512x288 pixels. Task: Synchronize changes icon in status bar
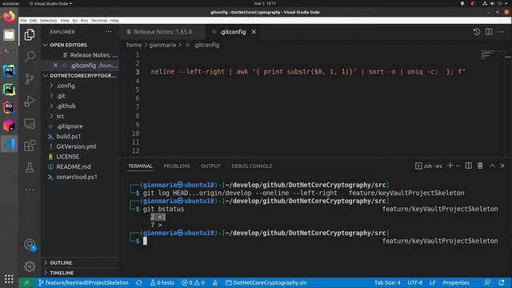click(138, 282)
